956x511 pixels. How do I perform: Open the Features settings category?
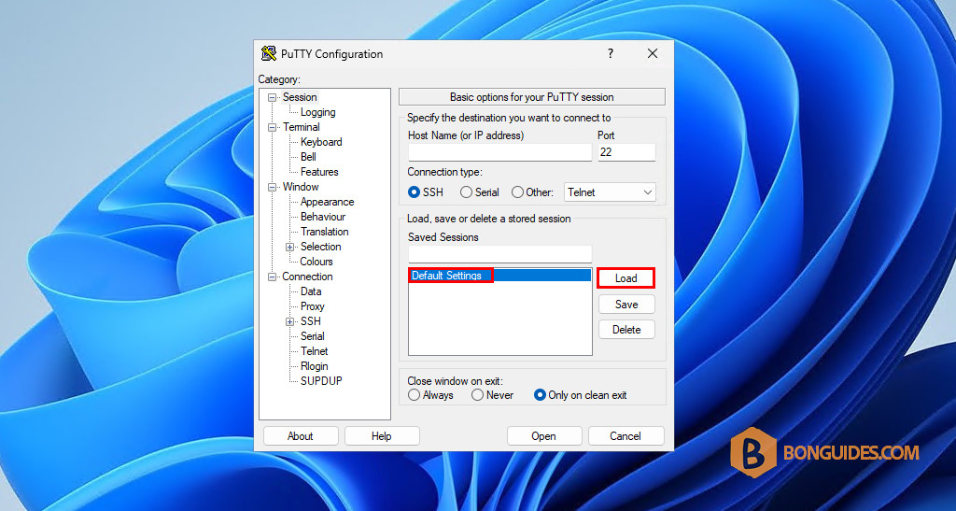(x=319, y=172)
